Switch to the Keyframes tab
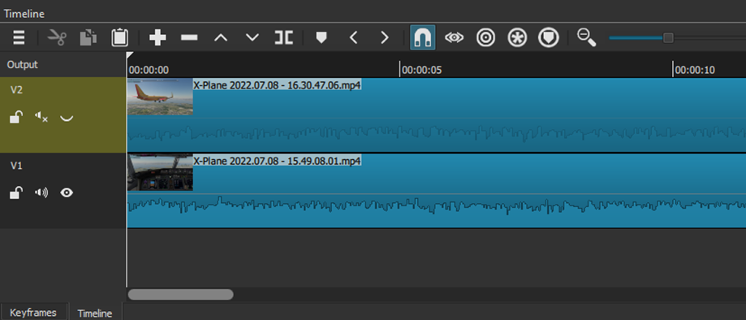The height and width of the screenshot is (320, 746). click(x=33, y=313)
